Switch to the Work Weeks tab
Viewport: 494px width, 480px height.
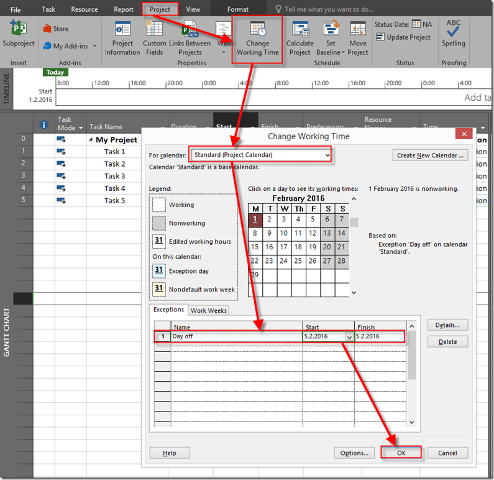(x=209, y=310)
